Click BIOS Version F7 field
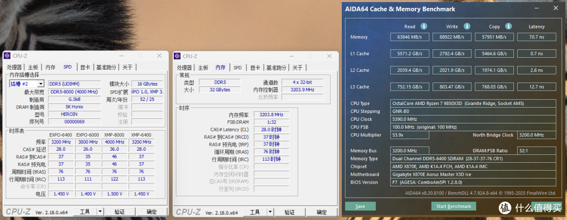This screenshot has height=220, width=567. (474, 182)
